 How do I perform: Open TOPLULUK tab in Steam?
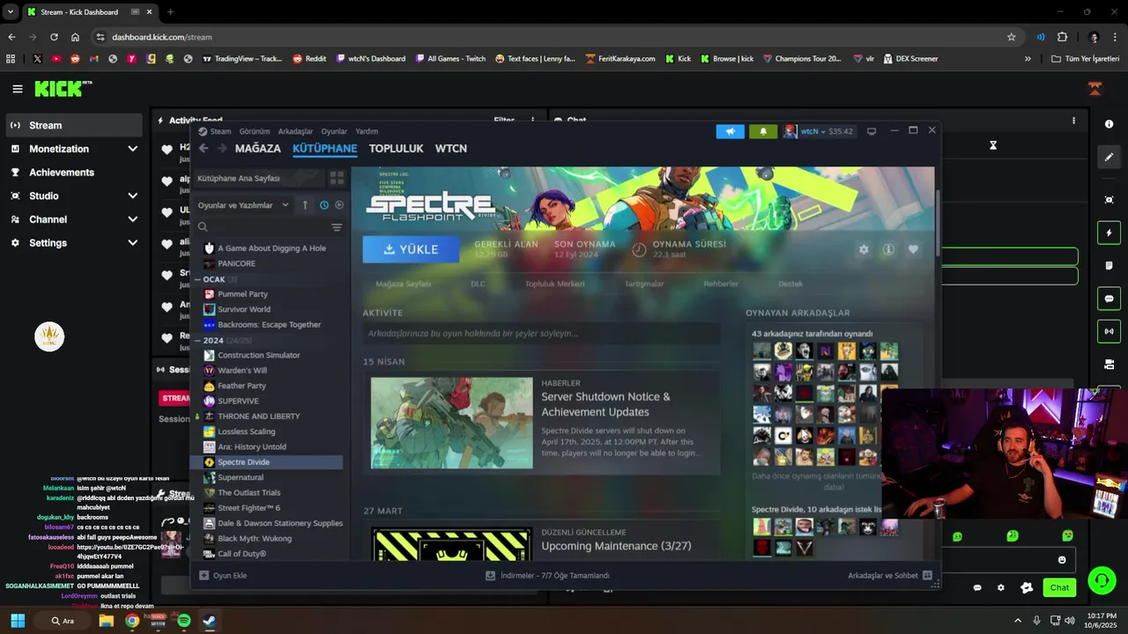coord(396,148)
